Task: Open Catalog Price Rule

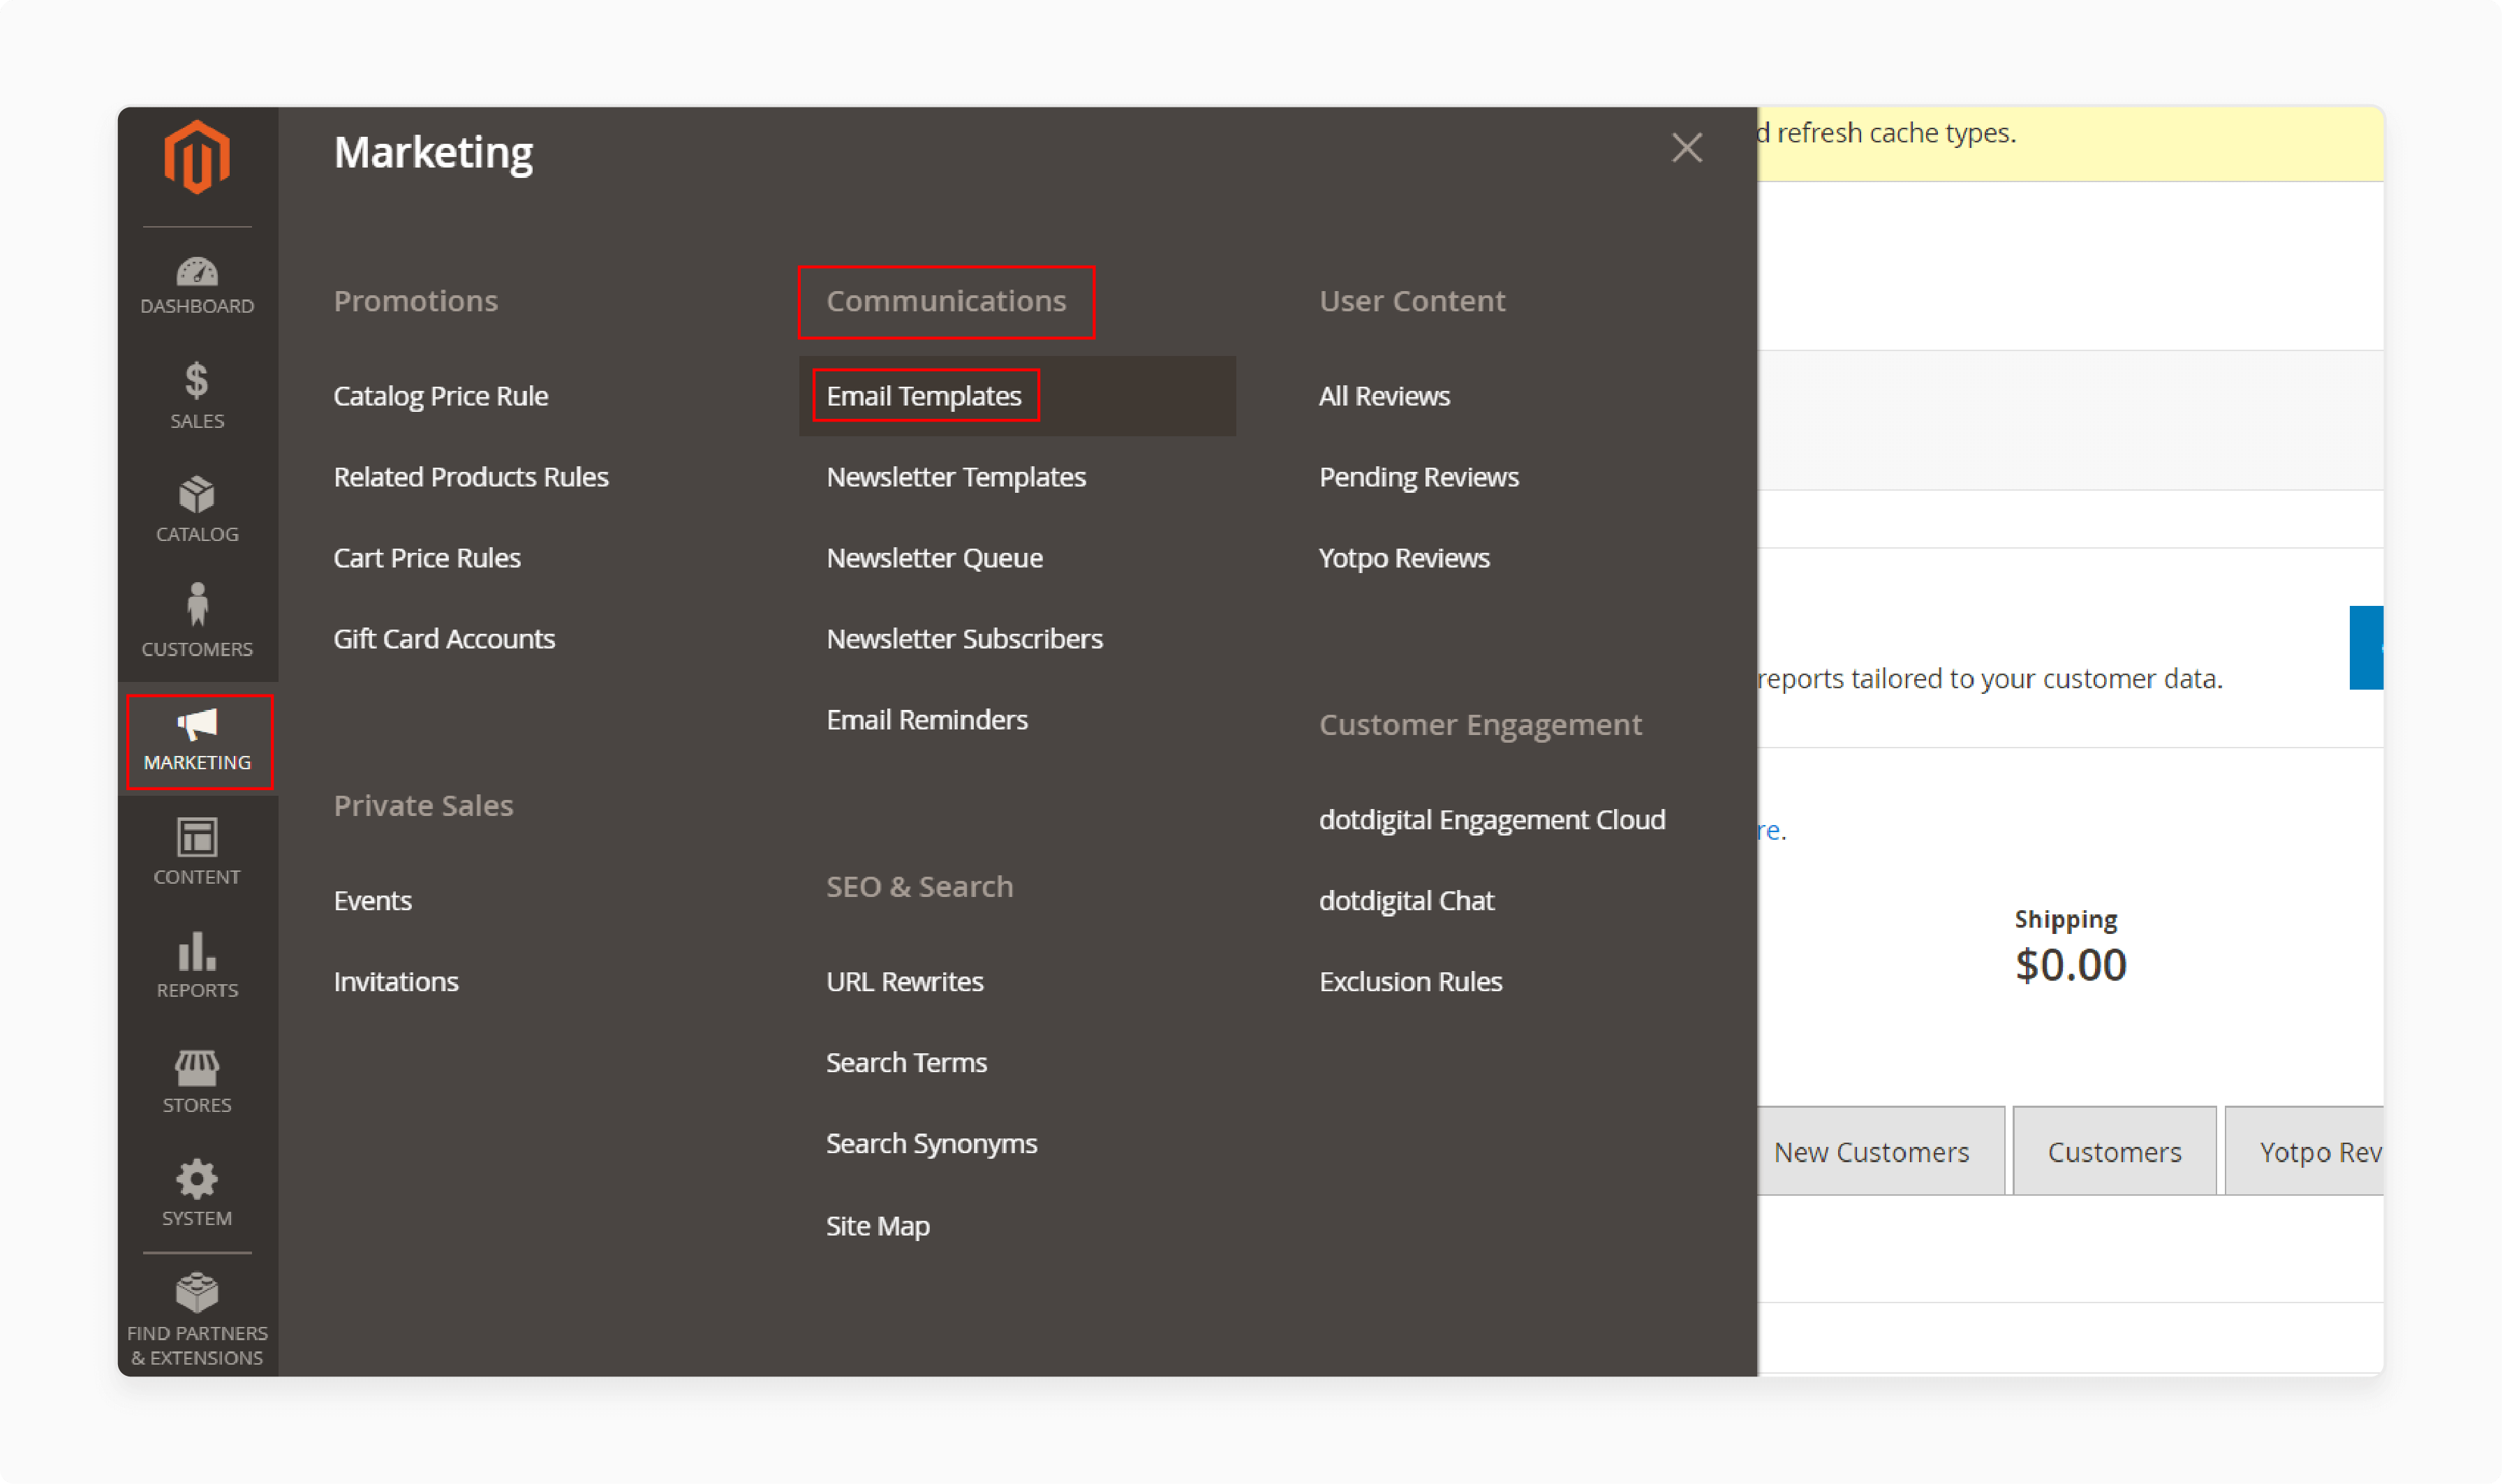Action: (441, 396)
